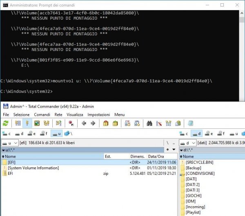Click the red asterisk select-files icon
The image size is (245, 216).
71,123
